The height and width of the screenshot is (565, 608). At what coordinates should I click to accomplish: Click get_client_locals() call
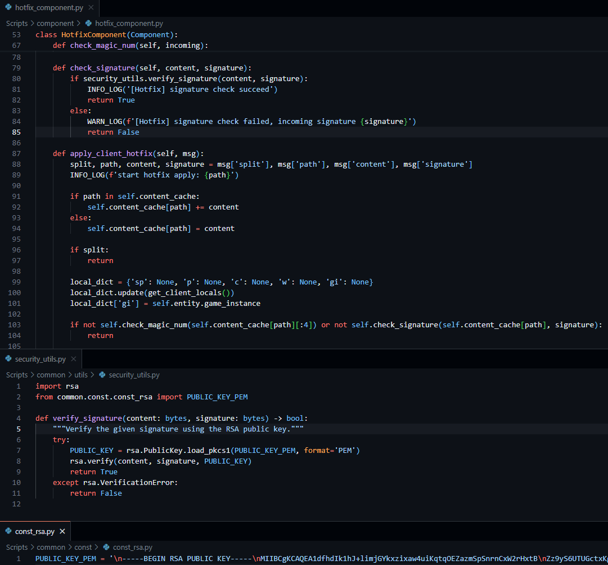click(189, 293)
